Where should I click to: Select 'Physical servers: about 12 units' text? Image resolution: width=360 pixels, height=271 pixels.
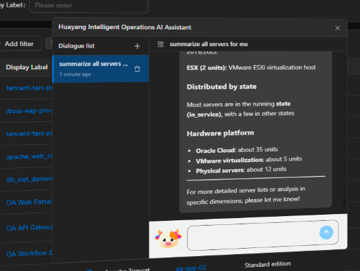pyautogui.click(x=241, y=170)
